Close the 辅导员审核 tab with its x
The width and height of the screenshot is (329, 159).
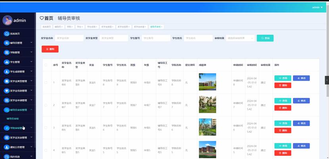(162, 27)
